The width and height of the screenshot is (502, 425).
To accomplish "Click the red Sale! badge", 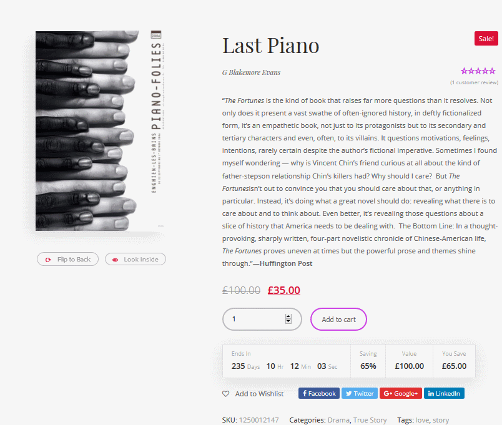I will tap(486, 39).
